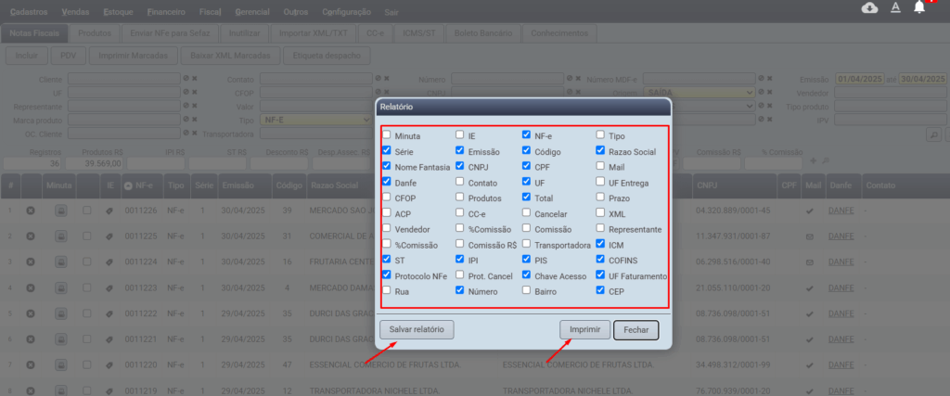Click the cloud download icon in top bar
950x396 pixels.
click(869, 8)
